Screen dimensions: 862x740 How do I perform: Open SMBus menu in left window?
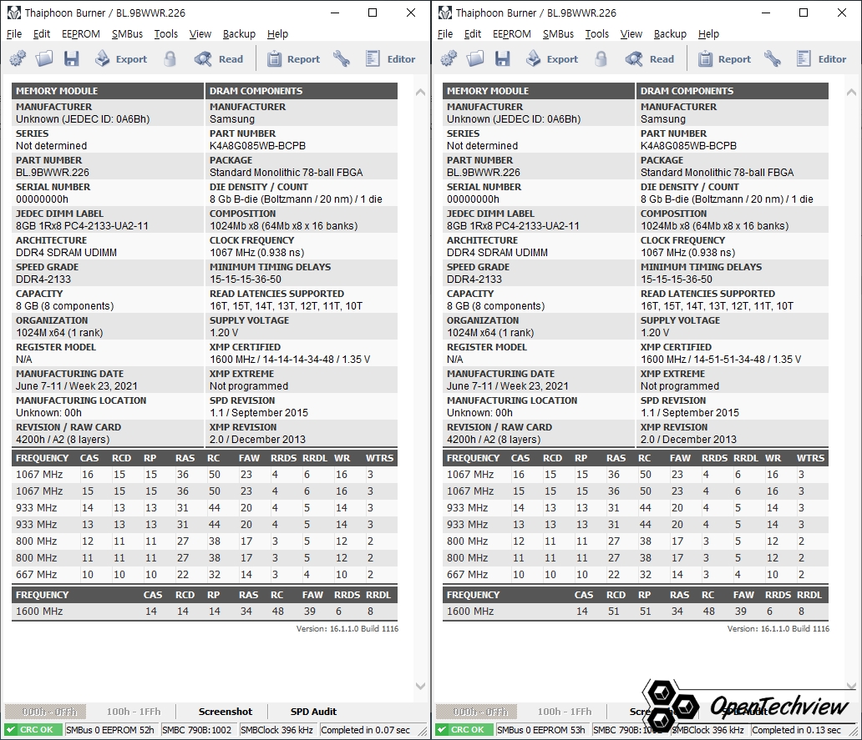pyautogui.click(x=127, y=33)
